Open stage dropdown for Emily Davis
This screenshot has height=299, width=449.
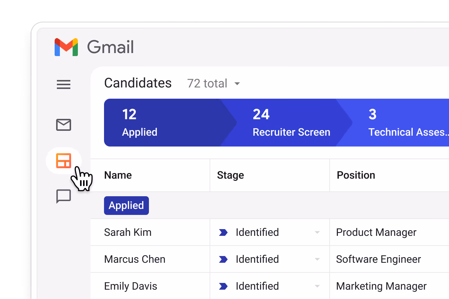coord(317,286)
